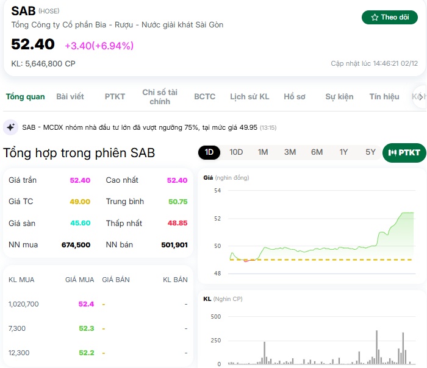Switch chart range to 6M

pos(317,152)
